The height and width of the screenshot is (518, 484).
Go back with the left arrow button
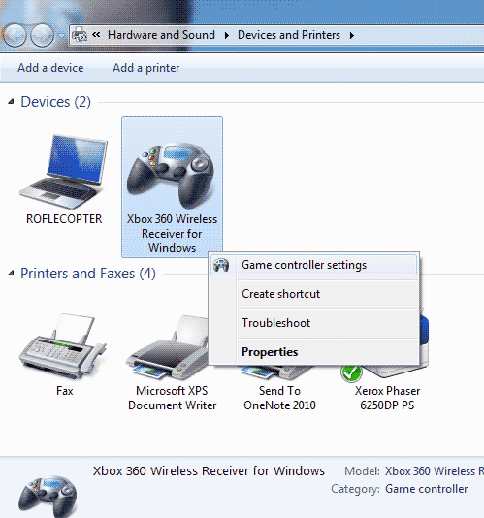click(x=15, y=35)
